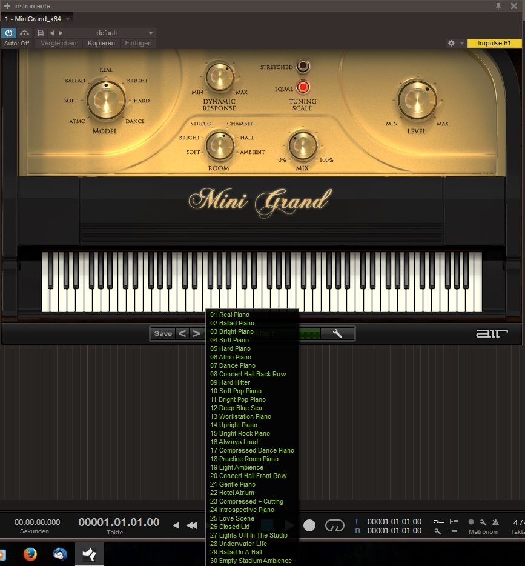Open the plugin settings gear icon

451,43
